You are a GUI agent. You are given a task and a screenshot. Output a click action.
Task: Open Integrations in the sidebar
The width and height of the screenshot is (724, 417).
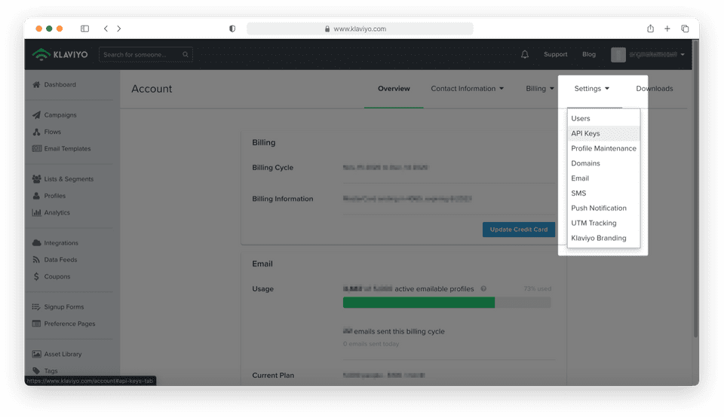[x=61, y=243]
